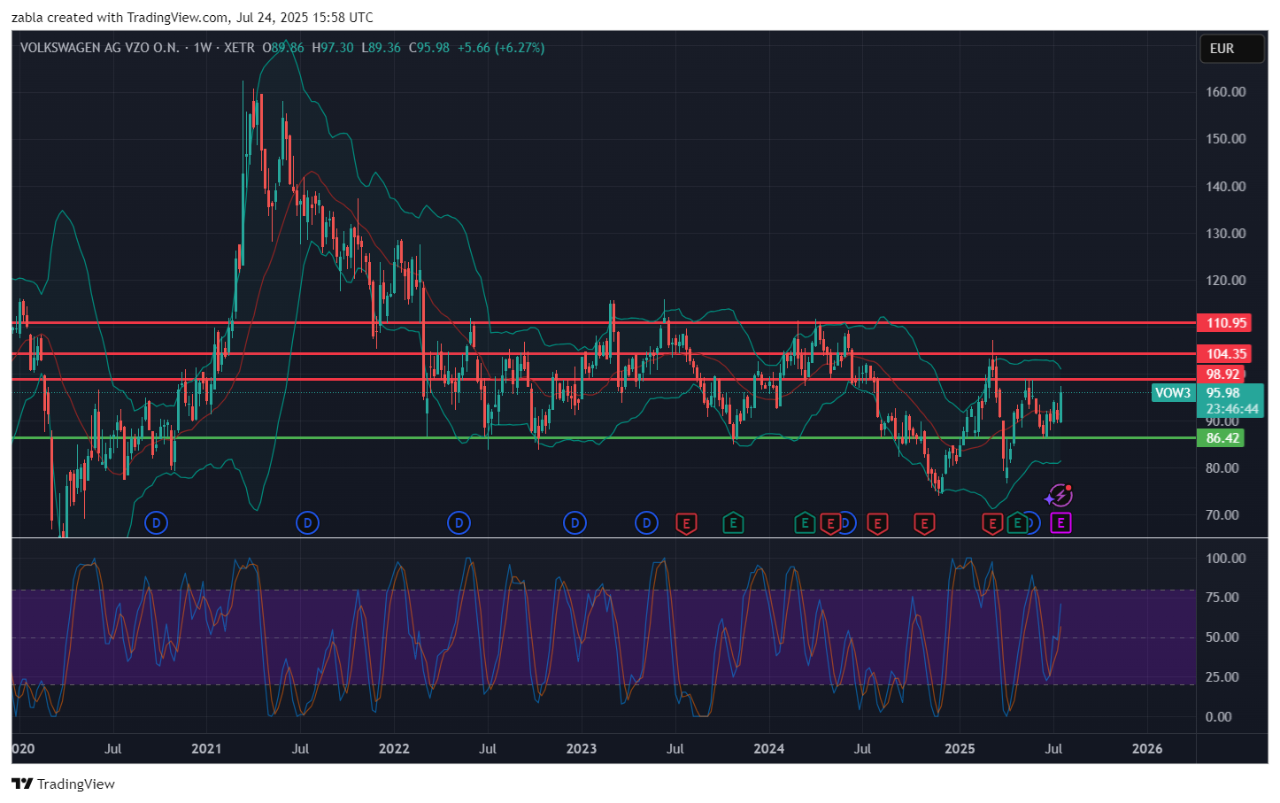Viewport: 1280px width, 803px height.
Task: Open the green earnings E marker in early 2024
Action: coord(804,523)
